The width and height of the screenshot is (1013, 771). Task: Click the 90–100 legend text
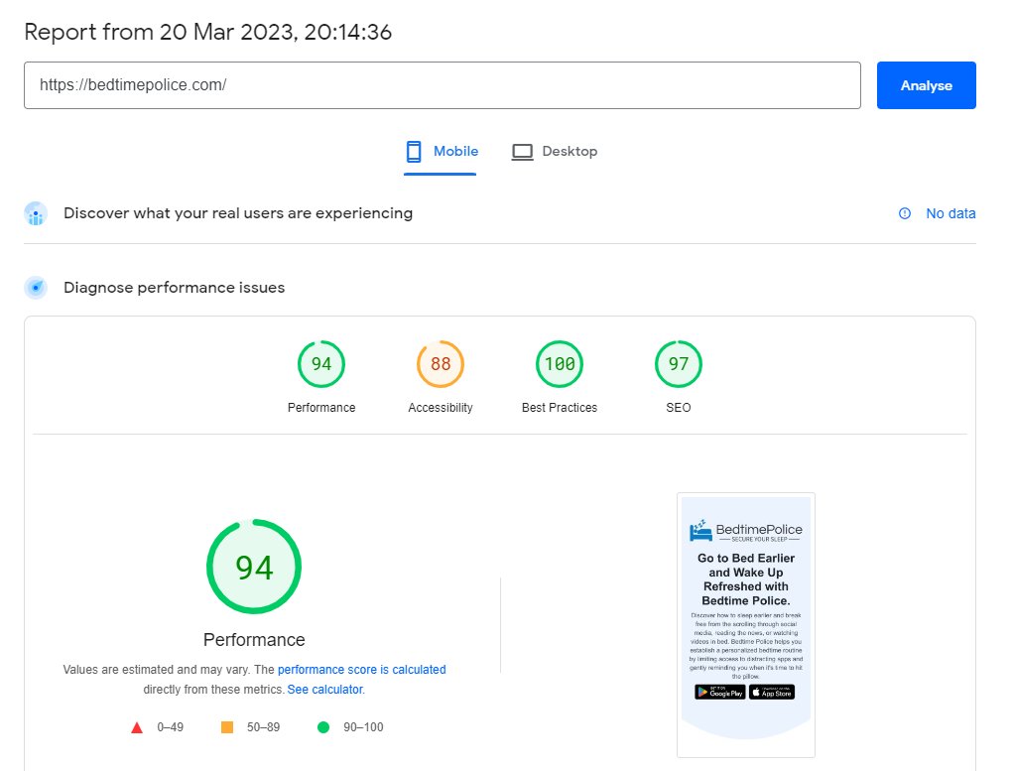363,727
